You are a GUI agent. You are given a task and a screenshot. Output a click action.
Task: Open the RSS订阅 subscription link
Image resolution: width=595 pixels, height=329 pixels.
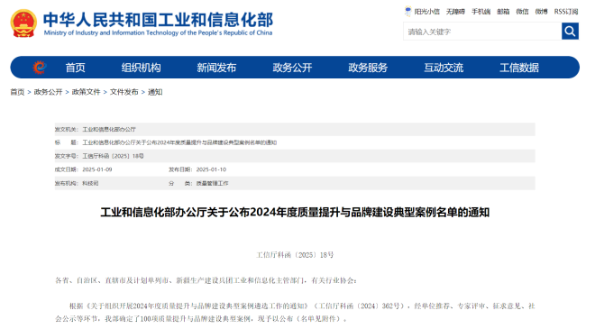[x=566, y=12]
